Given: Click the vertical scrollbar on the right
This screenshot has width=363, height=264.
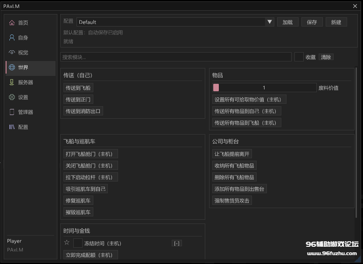Looking at the screenshot, I should coord(356,142).
